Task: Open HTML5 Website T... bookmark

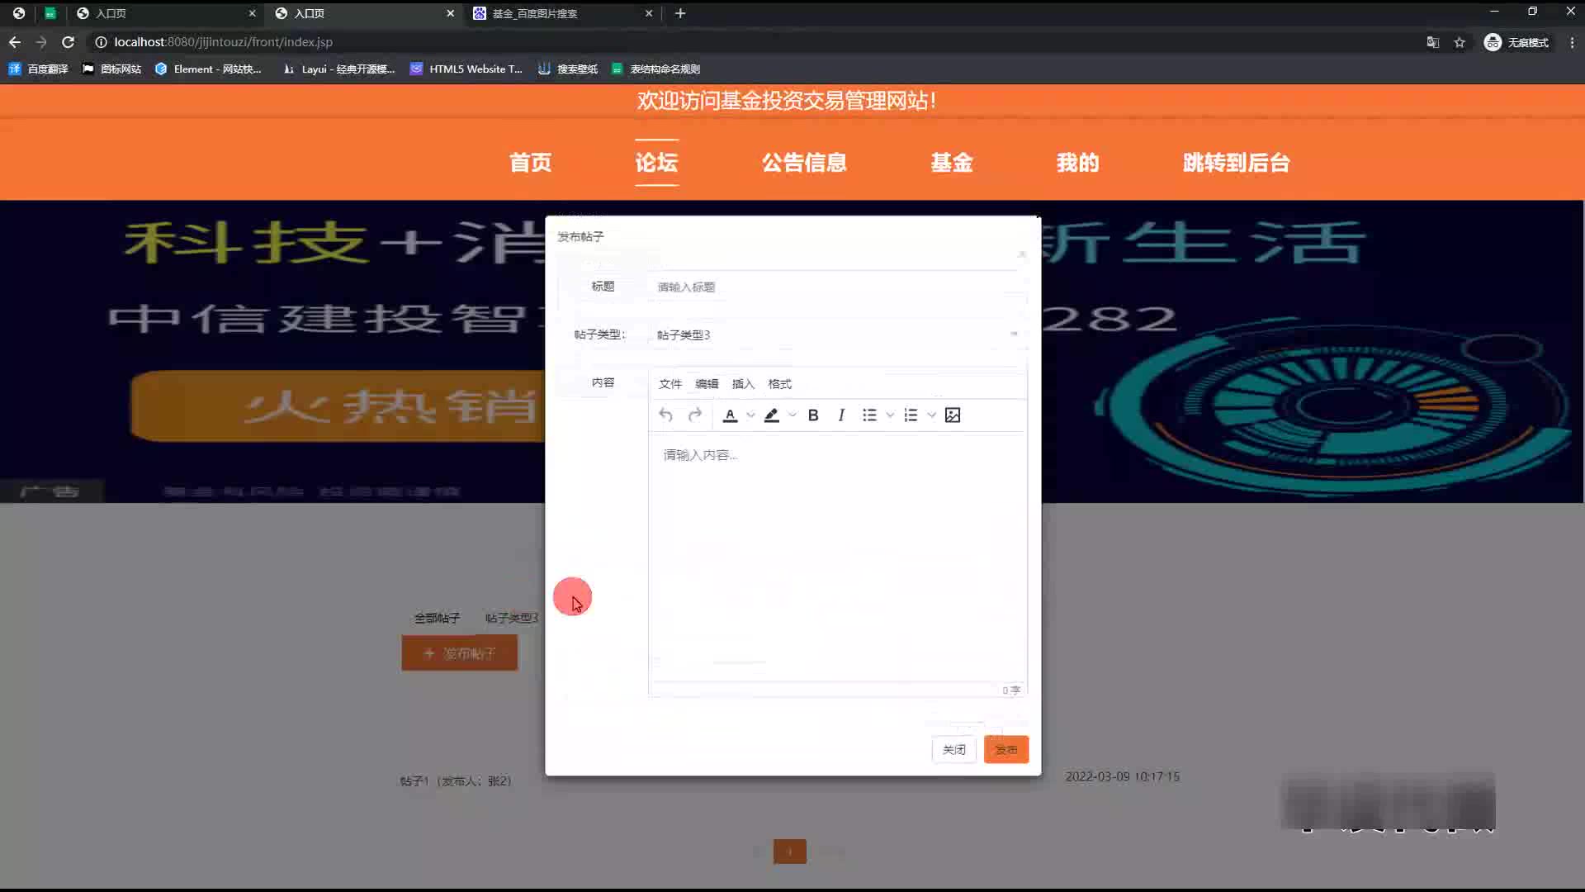Action: click(466, 69)
